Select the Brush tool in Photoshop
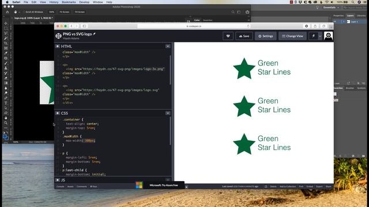369x207 pixels. tap(6, 63)
